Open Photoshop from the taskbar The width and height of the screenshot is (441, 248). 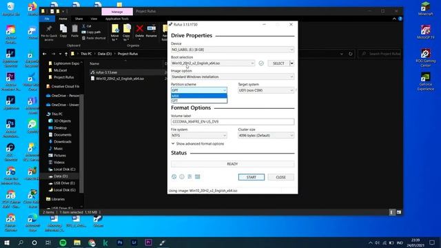click(120, 242)
